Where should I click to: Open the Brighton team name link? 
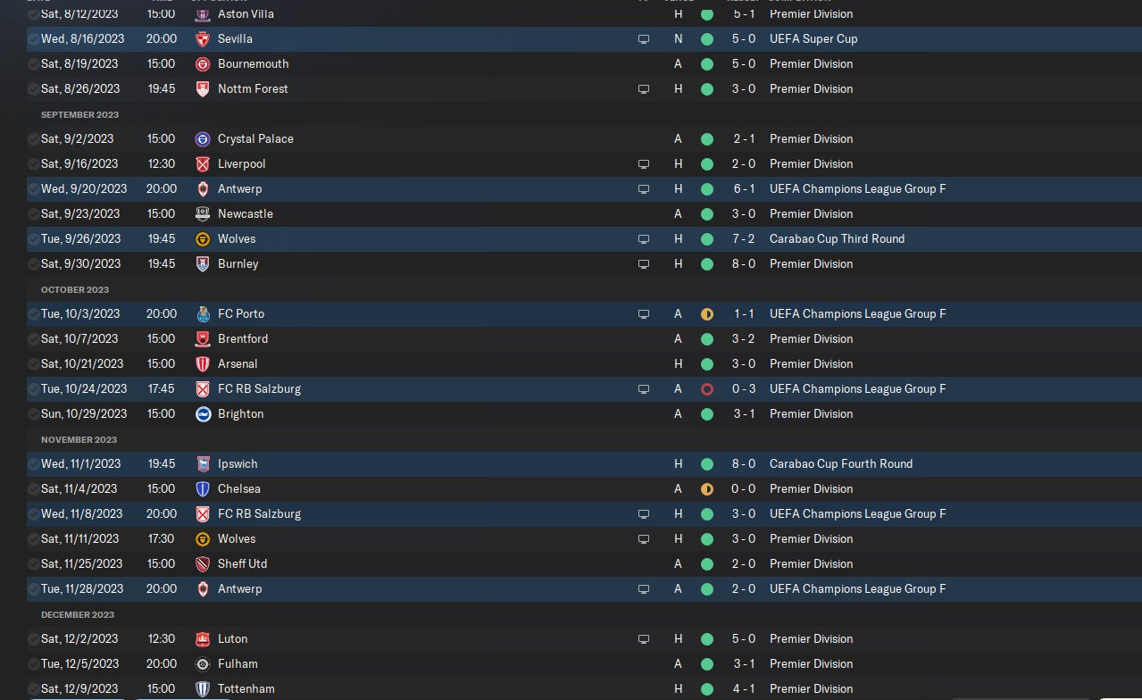(x=241, y=414)
